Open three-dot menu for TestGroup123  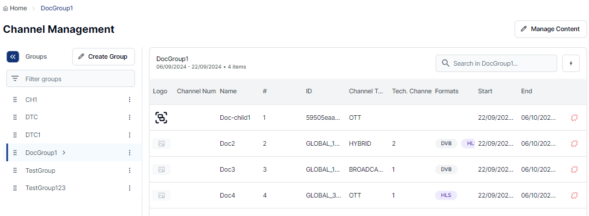pos(130,188)
